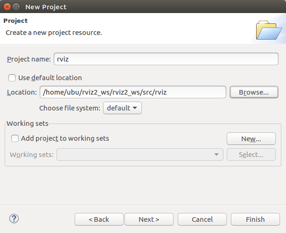Screen dimensions: 286x233
Task: Click Finish to create the project
Action: 255,219
